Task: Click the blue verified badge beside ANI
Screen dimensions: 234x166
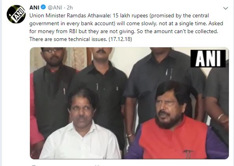Action: coord(43,7)
